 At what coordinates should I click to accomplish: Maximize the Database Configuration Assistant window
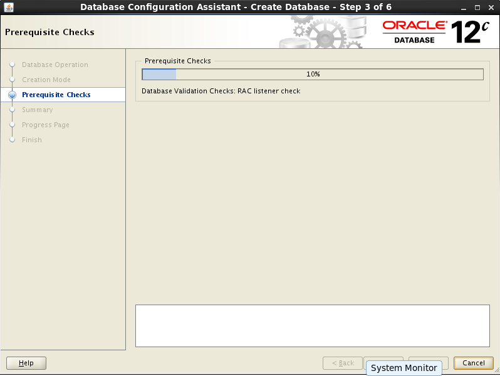point(477,8)
